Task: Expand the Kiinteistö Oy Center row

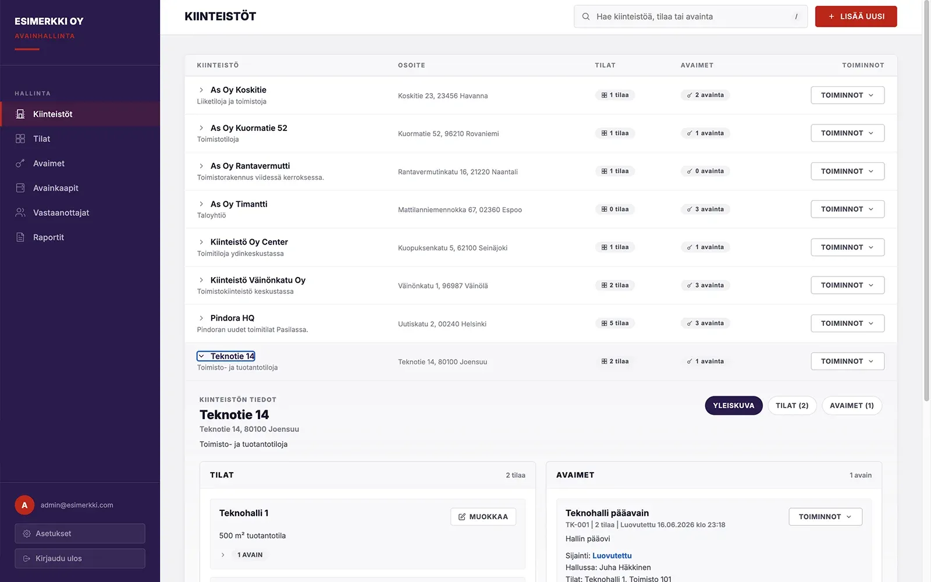Action: (x=201, y=242)
